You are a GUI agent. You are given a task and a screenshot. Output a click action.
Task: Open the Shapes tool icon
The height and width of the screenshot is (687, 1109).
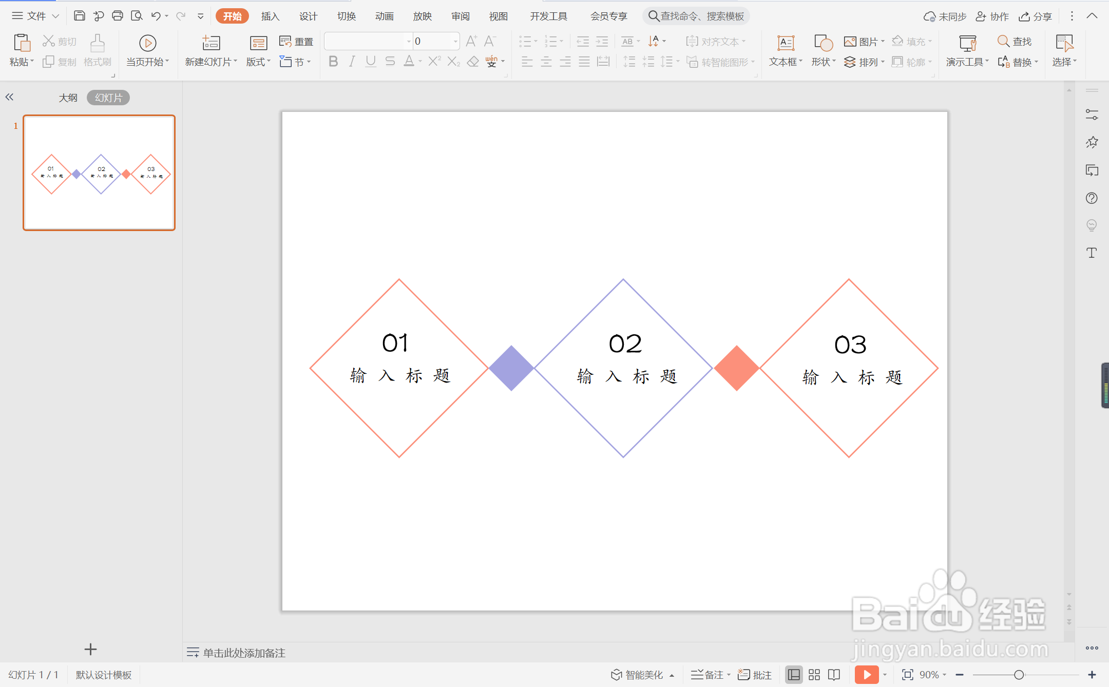click(x=823, y=43)
